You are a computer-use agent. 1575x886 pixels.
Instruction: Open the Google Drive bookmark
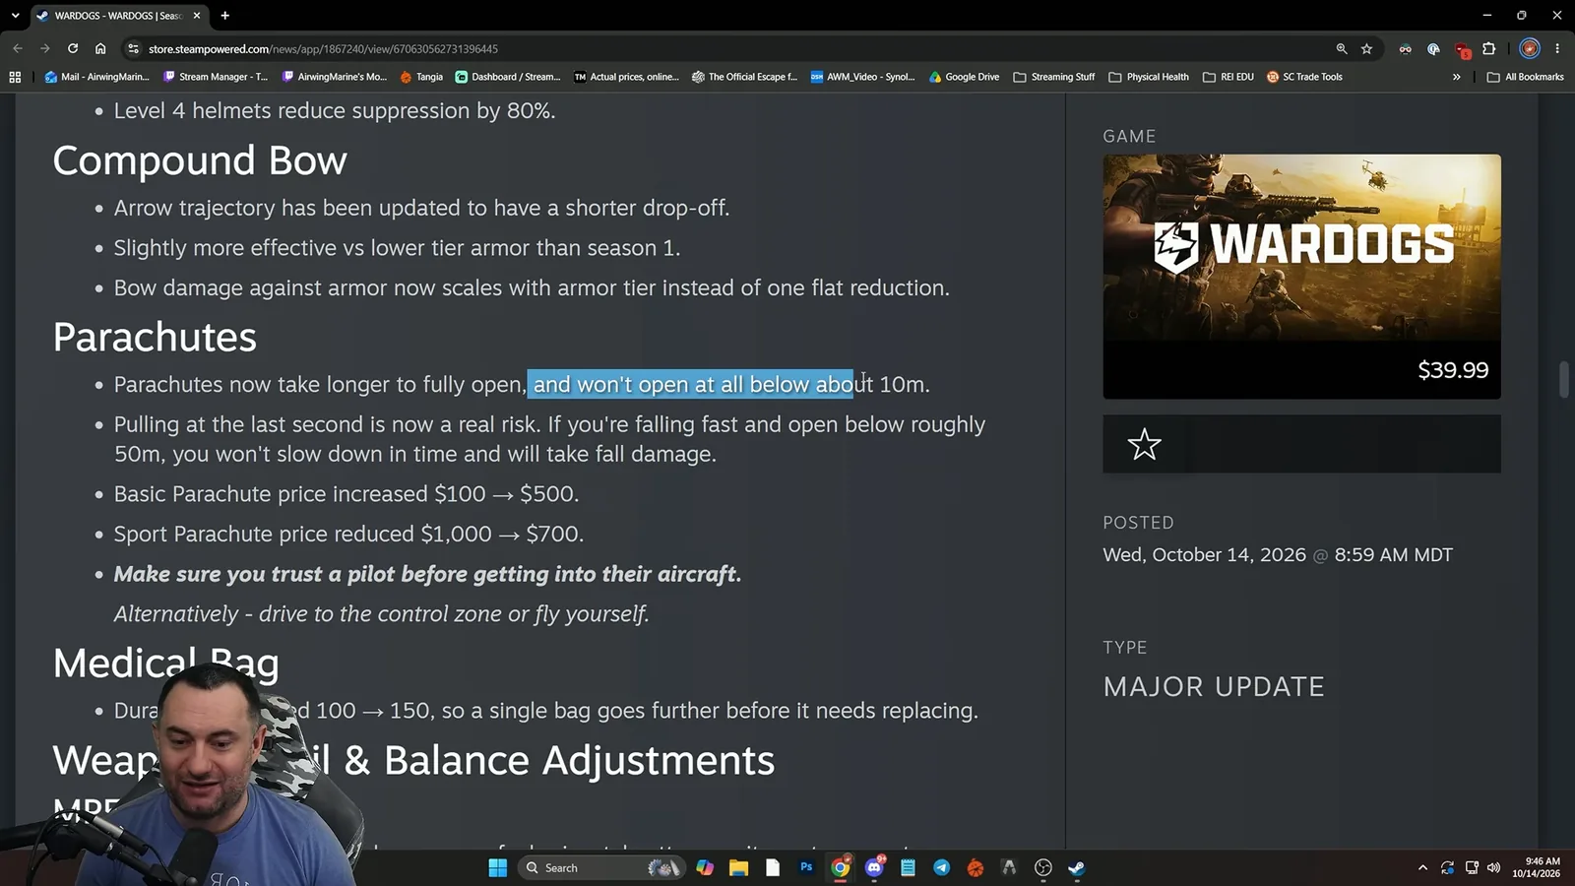click(965, 77)
